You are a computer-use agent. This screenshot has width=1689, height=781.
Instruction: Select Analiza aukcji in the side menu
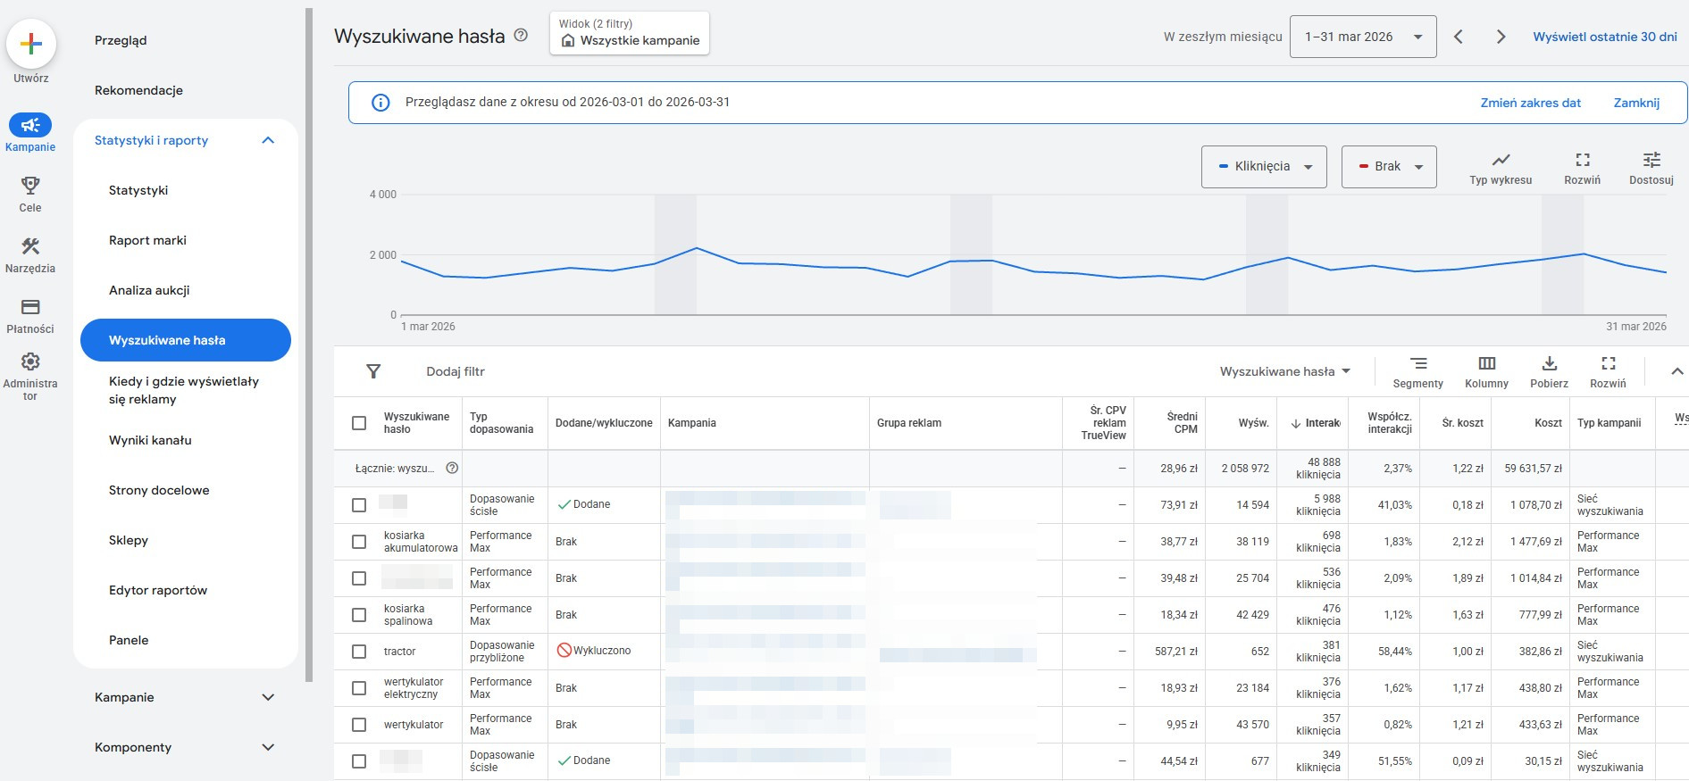(149, 290)
